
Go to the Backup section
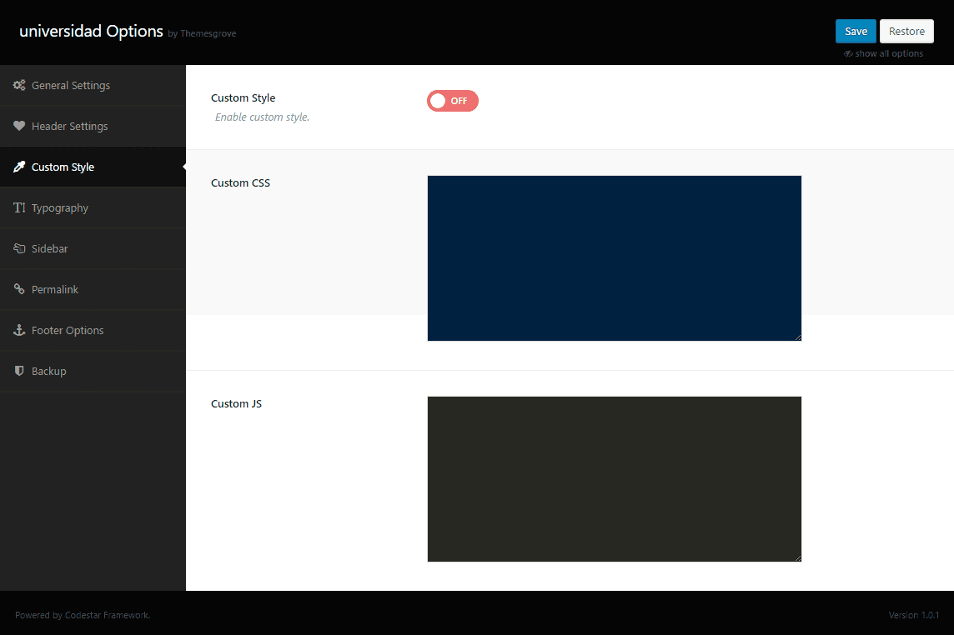(x=49, y=372)
